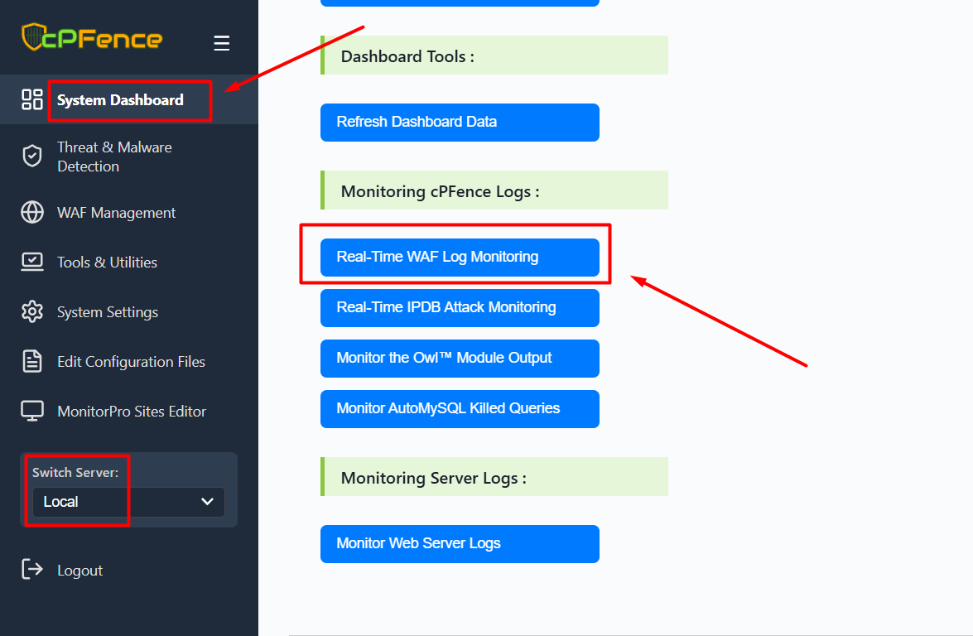
Task: Click the cPFence shield logo
Action: pyautogui.click(x=33, y=38)
